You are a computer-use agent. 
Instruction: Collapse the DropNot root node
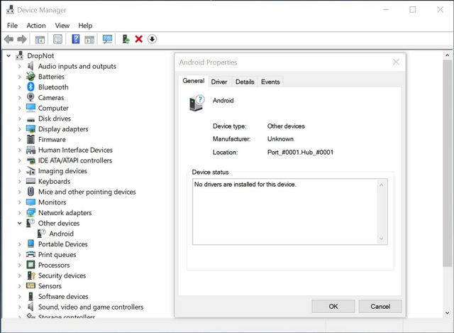pos(9,55)
